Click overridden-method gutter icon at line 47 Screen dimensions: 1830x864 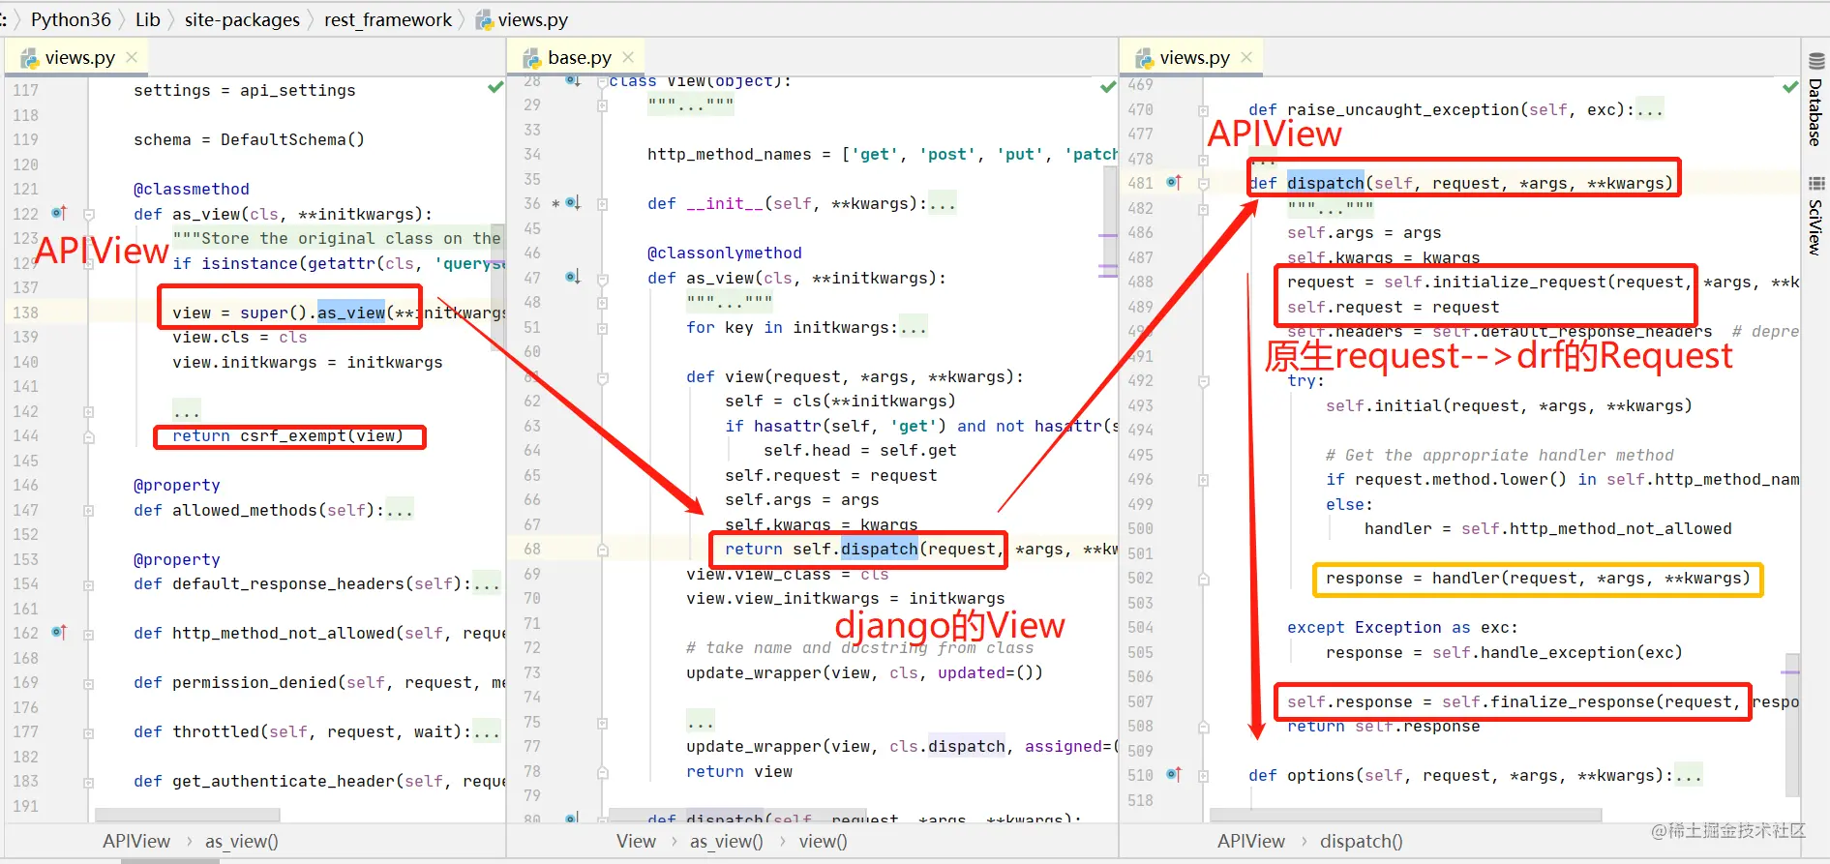click(x=573, y=277)
